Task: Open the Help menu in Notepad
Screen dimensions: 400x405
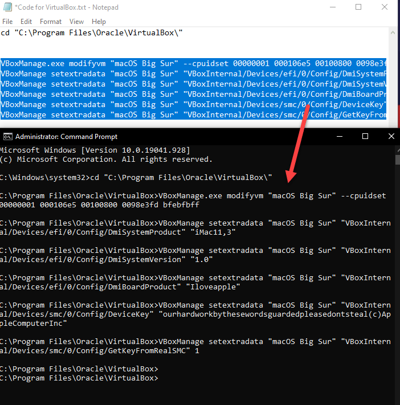Action: click(x=99, y=22)
